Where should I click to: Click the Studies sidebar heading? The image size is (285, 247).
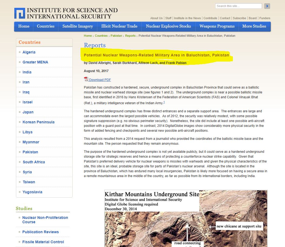pos(24,208)
